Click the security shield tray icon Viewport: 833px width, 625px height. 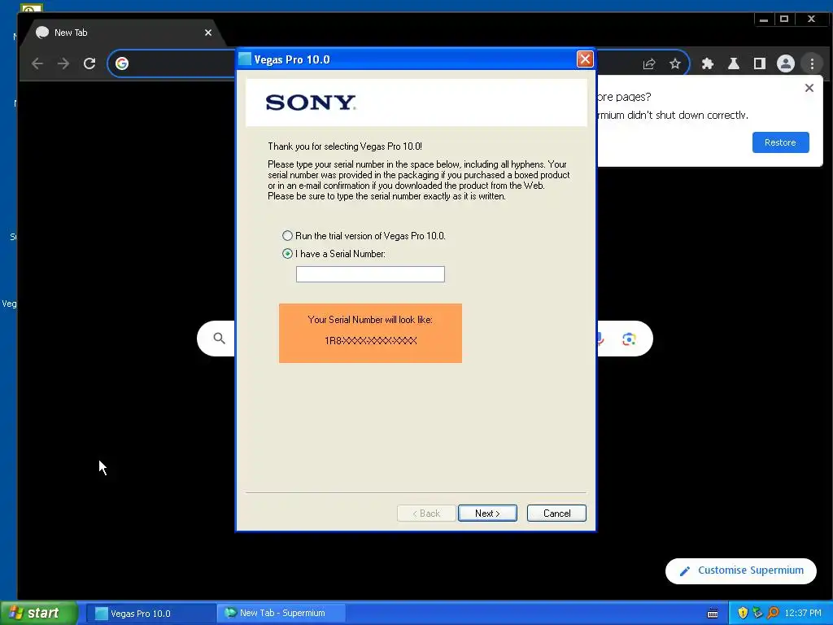(743, 614)
